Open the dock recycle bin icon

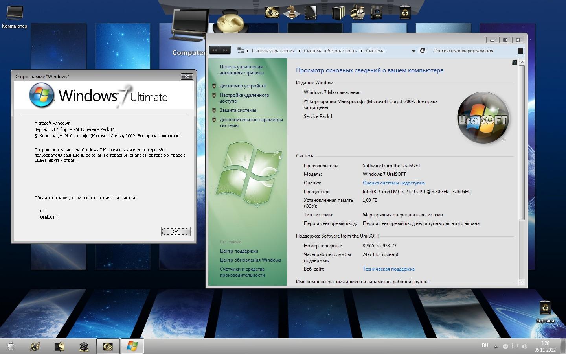(x=404, y=12)
